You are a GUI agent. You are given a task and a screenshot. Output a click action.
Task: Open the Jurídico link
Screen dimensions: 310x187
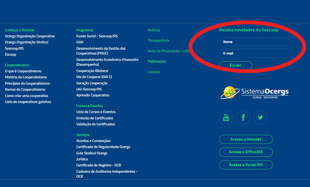[x=82, y=159]
